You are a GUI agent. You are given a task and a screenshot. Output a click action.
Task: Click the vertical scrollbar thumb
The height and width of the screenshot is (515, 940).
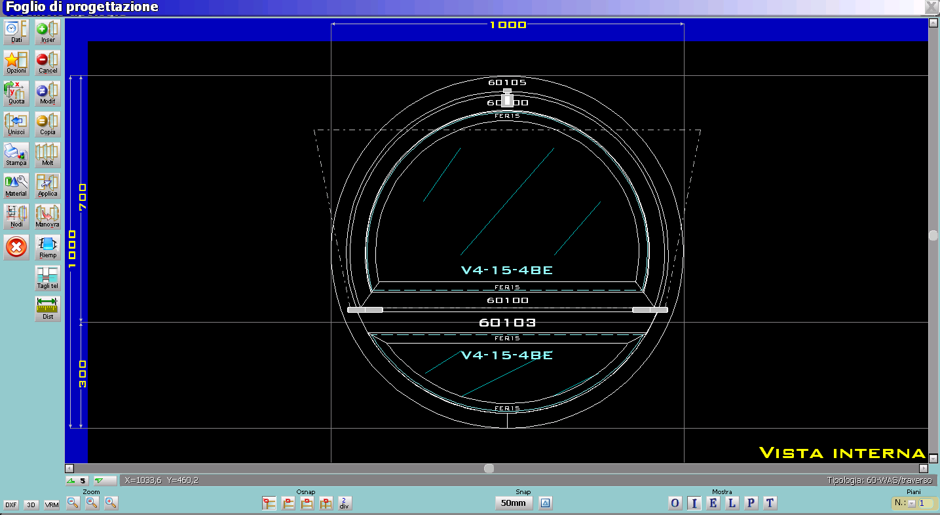click(x=933, y=236)
